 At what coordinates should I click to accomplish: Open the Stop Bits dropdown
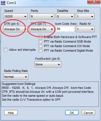(85, 16)
